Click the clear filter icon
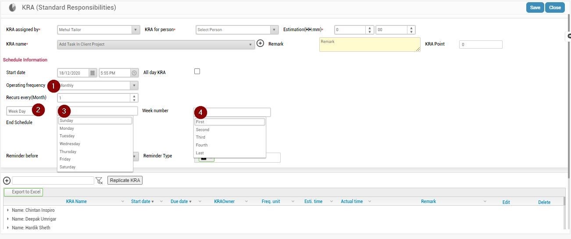 coord(99,181)
